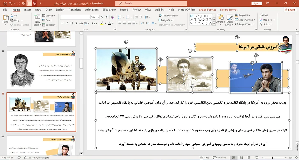Switch to the Design tab
Screen dimensions: 299x160
point(60,10)
